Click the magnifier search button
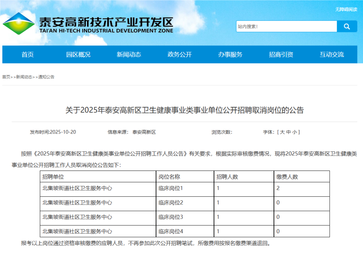Image resolution: width=363 pixels, height=255 pixels. tap(347, 27)
